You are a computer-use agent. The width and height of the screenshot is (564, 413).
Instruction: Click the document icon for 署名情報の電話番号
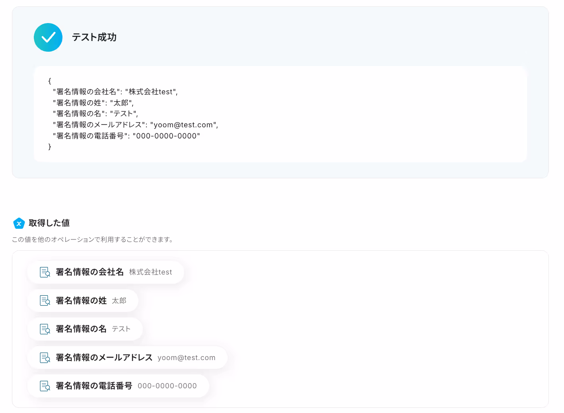pos(45,386)
